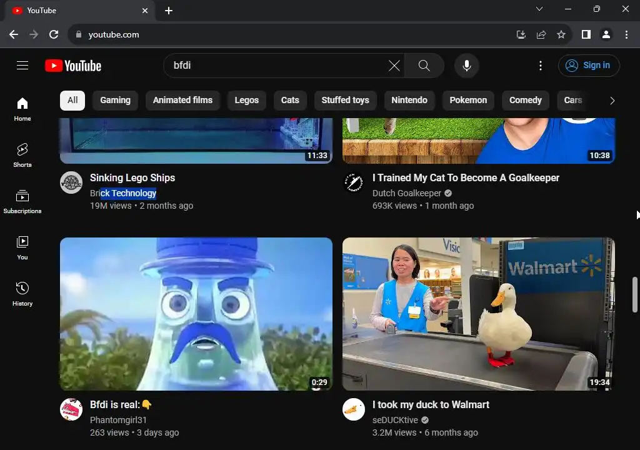Go to Home in sidebar
Viewport: 640px width, 450px height.
pos(22,109)
